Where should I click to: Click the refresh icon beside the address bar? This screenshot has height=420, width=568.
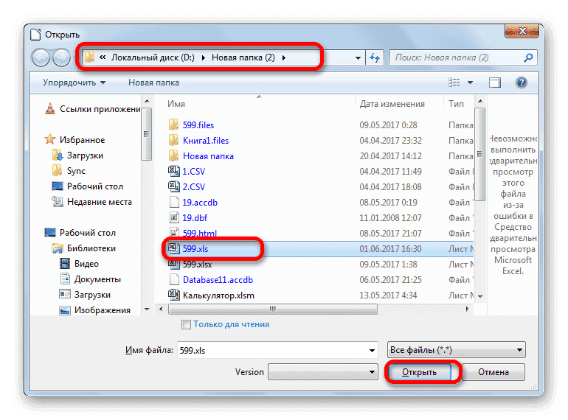(375, 57)
